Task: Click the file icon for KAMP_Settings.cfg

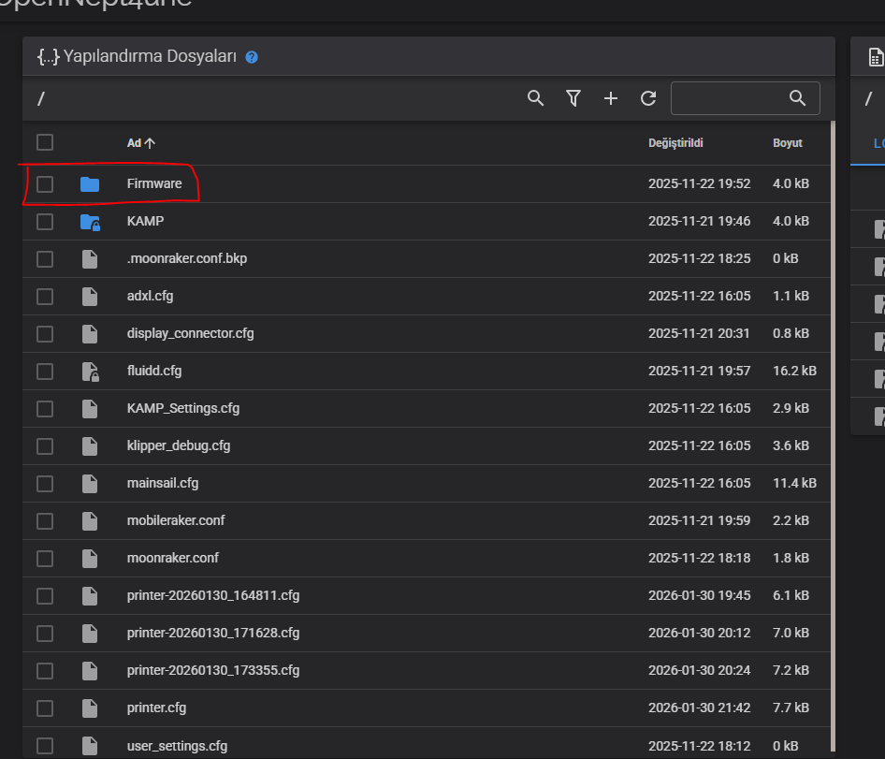Action: (x=90, y=409)
